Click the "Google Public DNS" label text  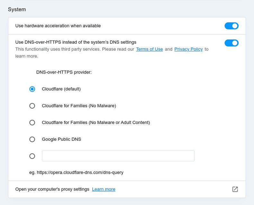61,139
